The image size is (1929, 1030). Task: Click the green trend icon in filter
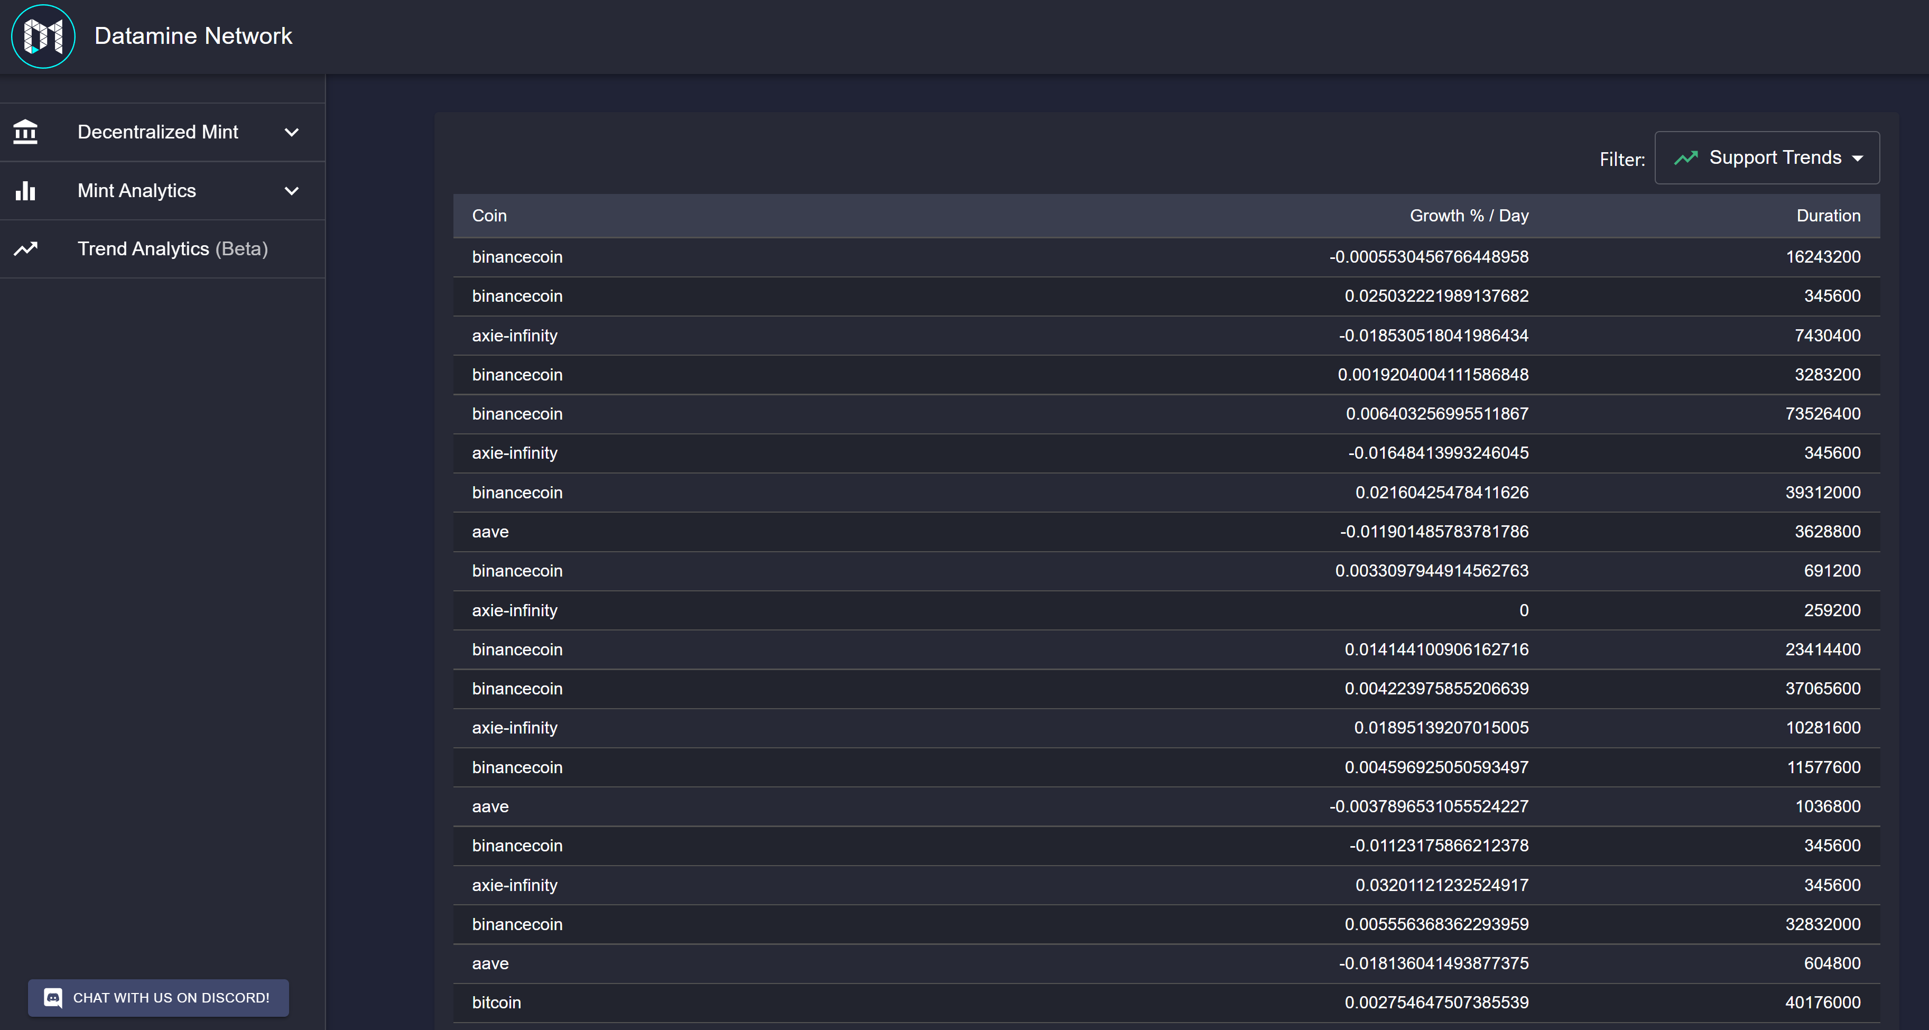[1685, 158]
